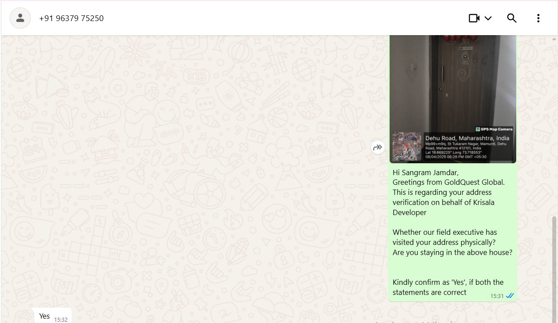Open the contact profile avatar
This screenshot has height=323, width=558.
(20, 18)
